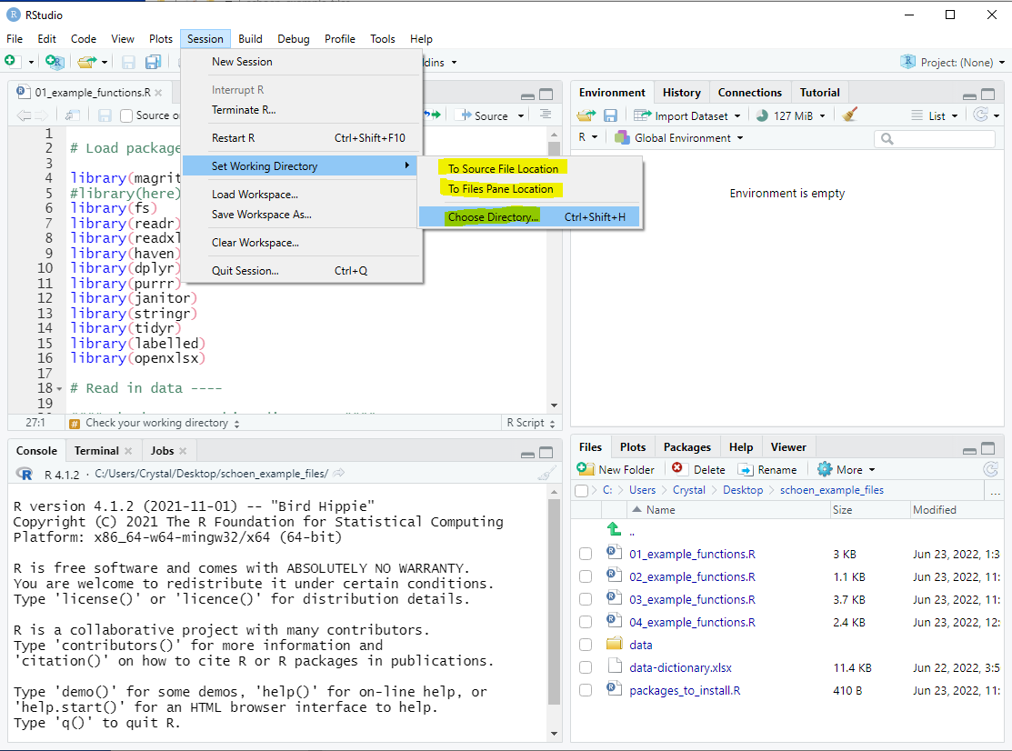Click the save all documents icon

(153, 62)
